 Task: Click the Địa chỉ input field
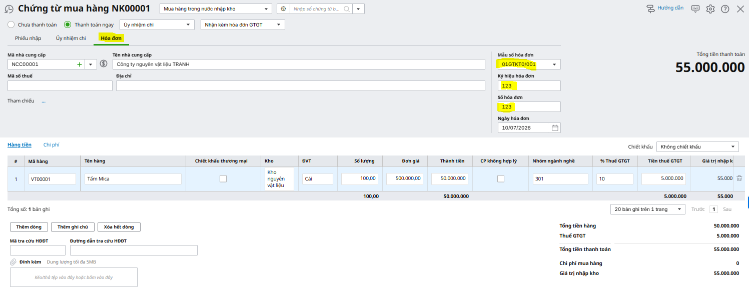(x=301, y=85)
